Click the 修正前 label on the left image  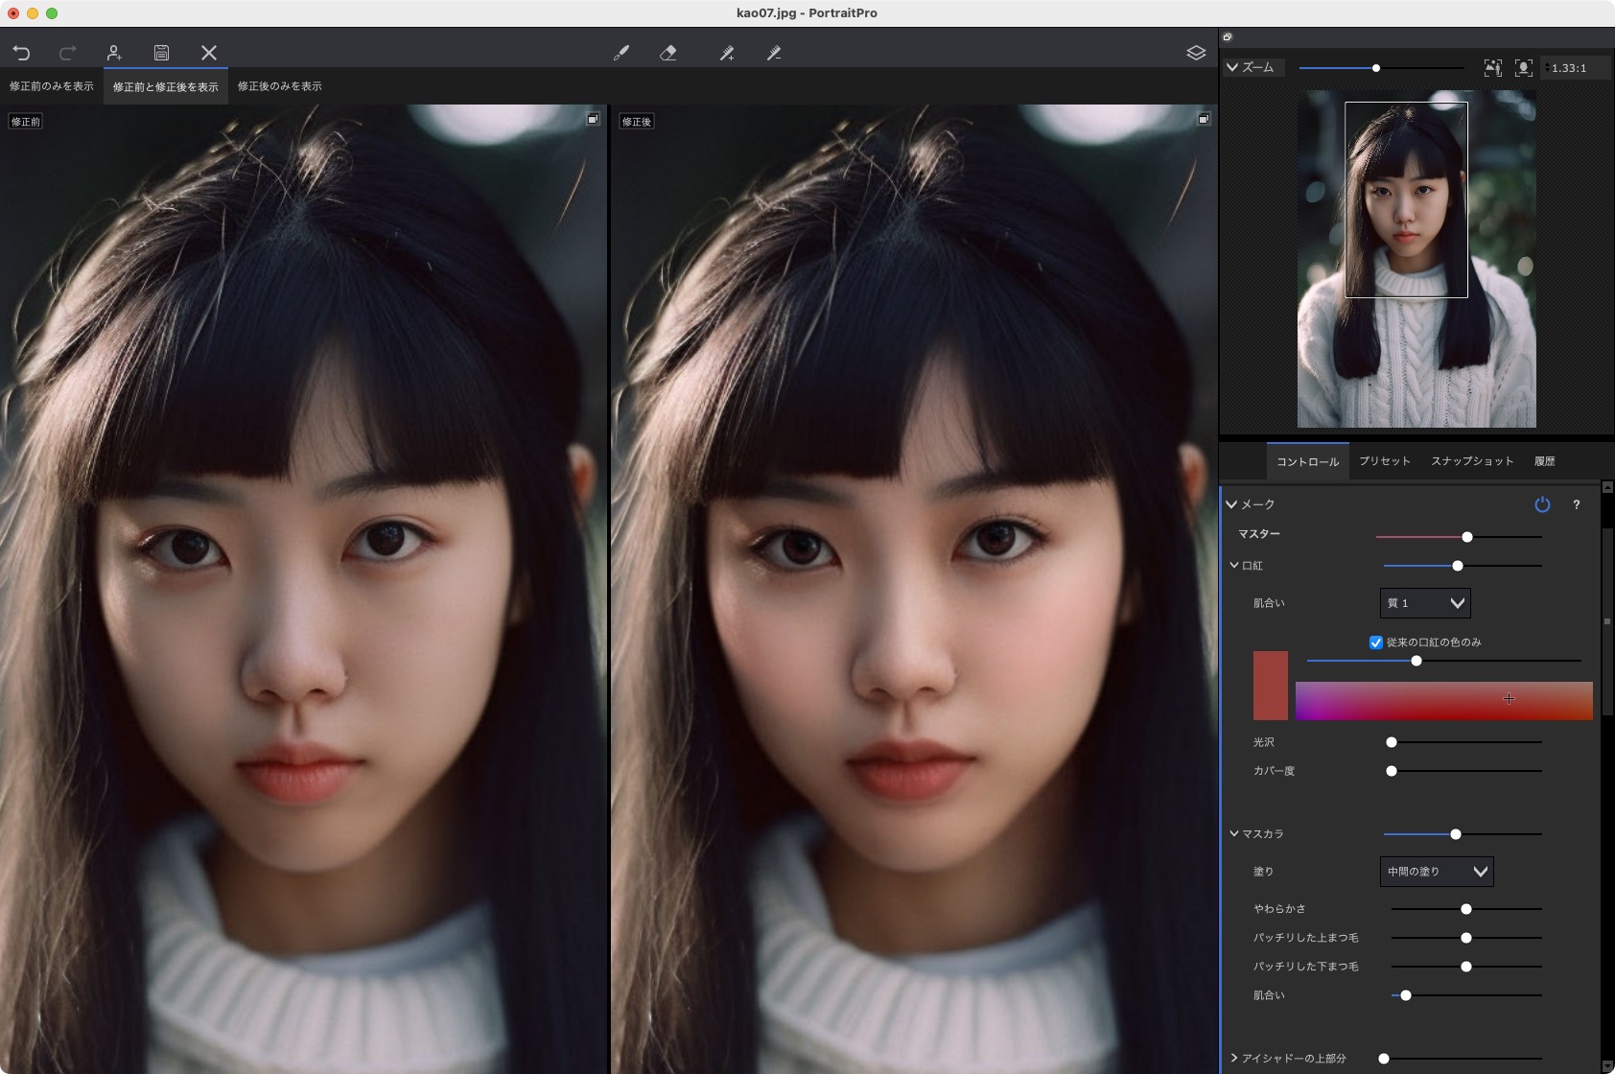coord(26,122)
